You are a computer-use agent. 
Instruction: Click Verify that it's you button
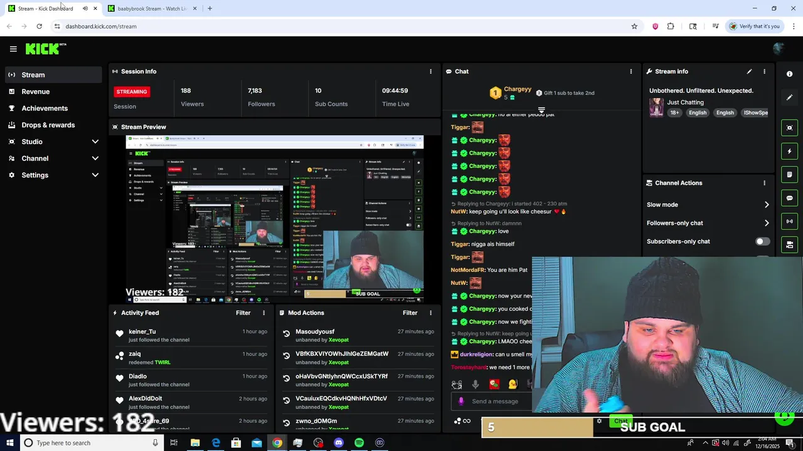pos(754,26)
